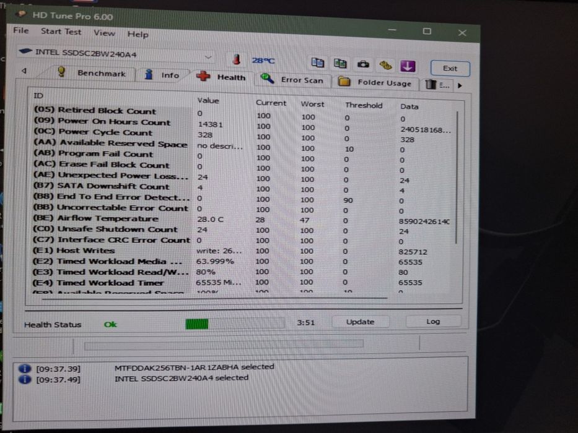Click the Threshold column header
This screenshot has width=578, height=433.
[364, 105]
